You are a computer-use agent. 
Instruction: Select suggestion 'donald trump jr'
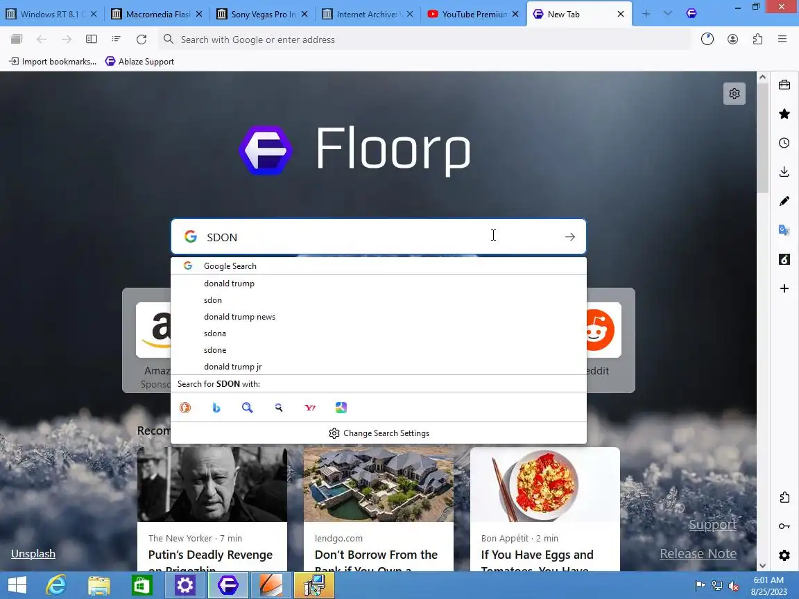click(379, 367)
